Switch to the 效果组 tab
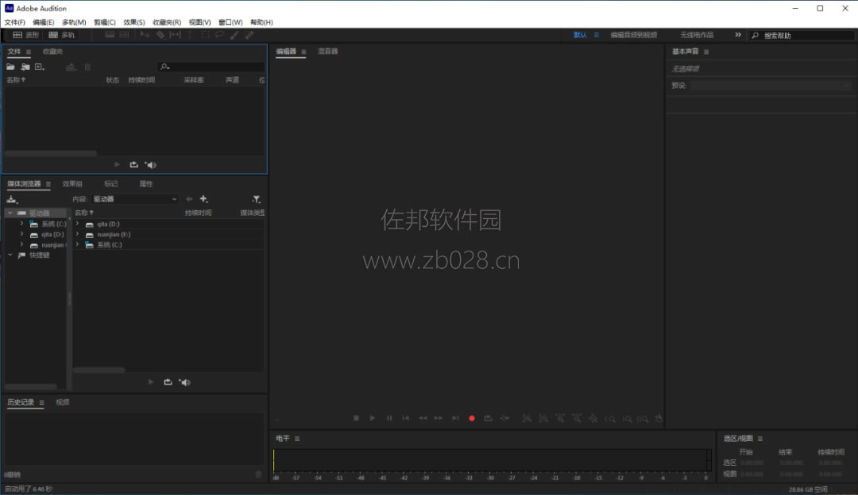The width and height of the screenshot is (858, 495). click(x=72, y=183)
